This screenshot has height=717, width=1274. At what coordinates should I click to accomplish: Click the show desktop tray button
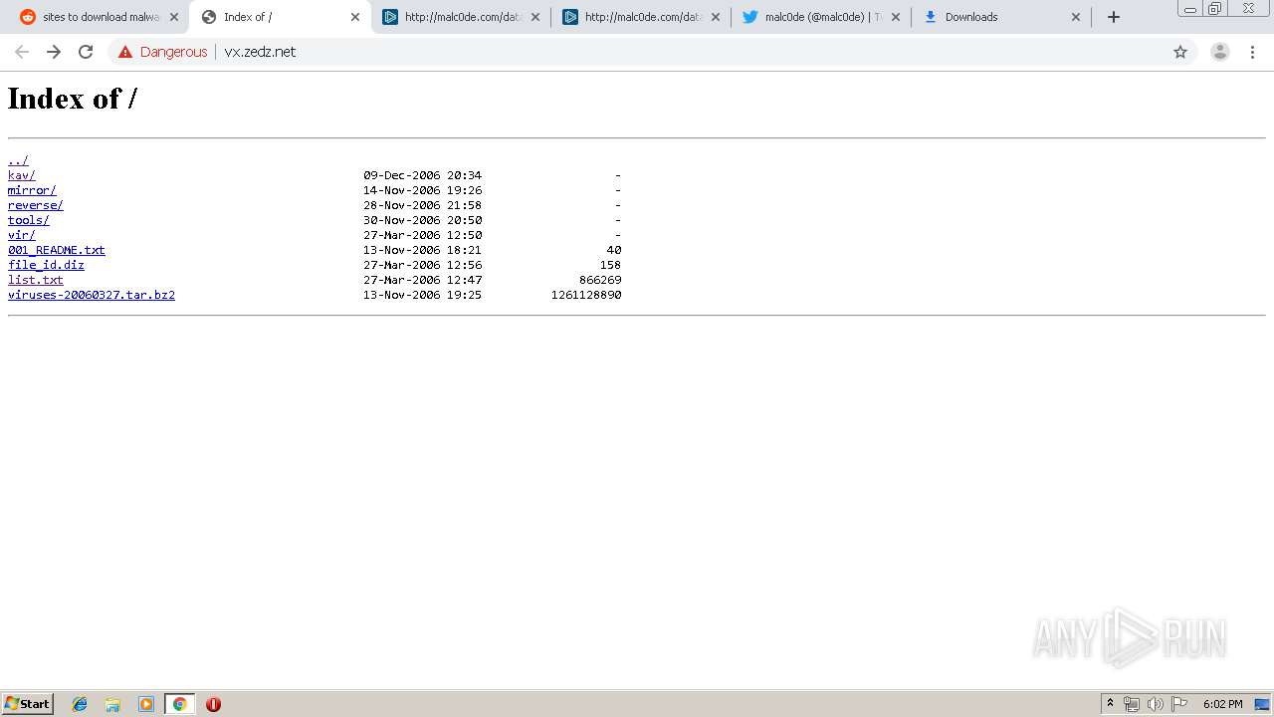pos(1263,704)
